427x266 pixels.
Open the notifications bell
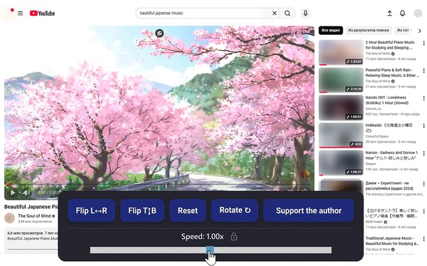click(403, 13)
